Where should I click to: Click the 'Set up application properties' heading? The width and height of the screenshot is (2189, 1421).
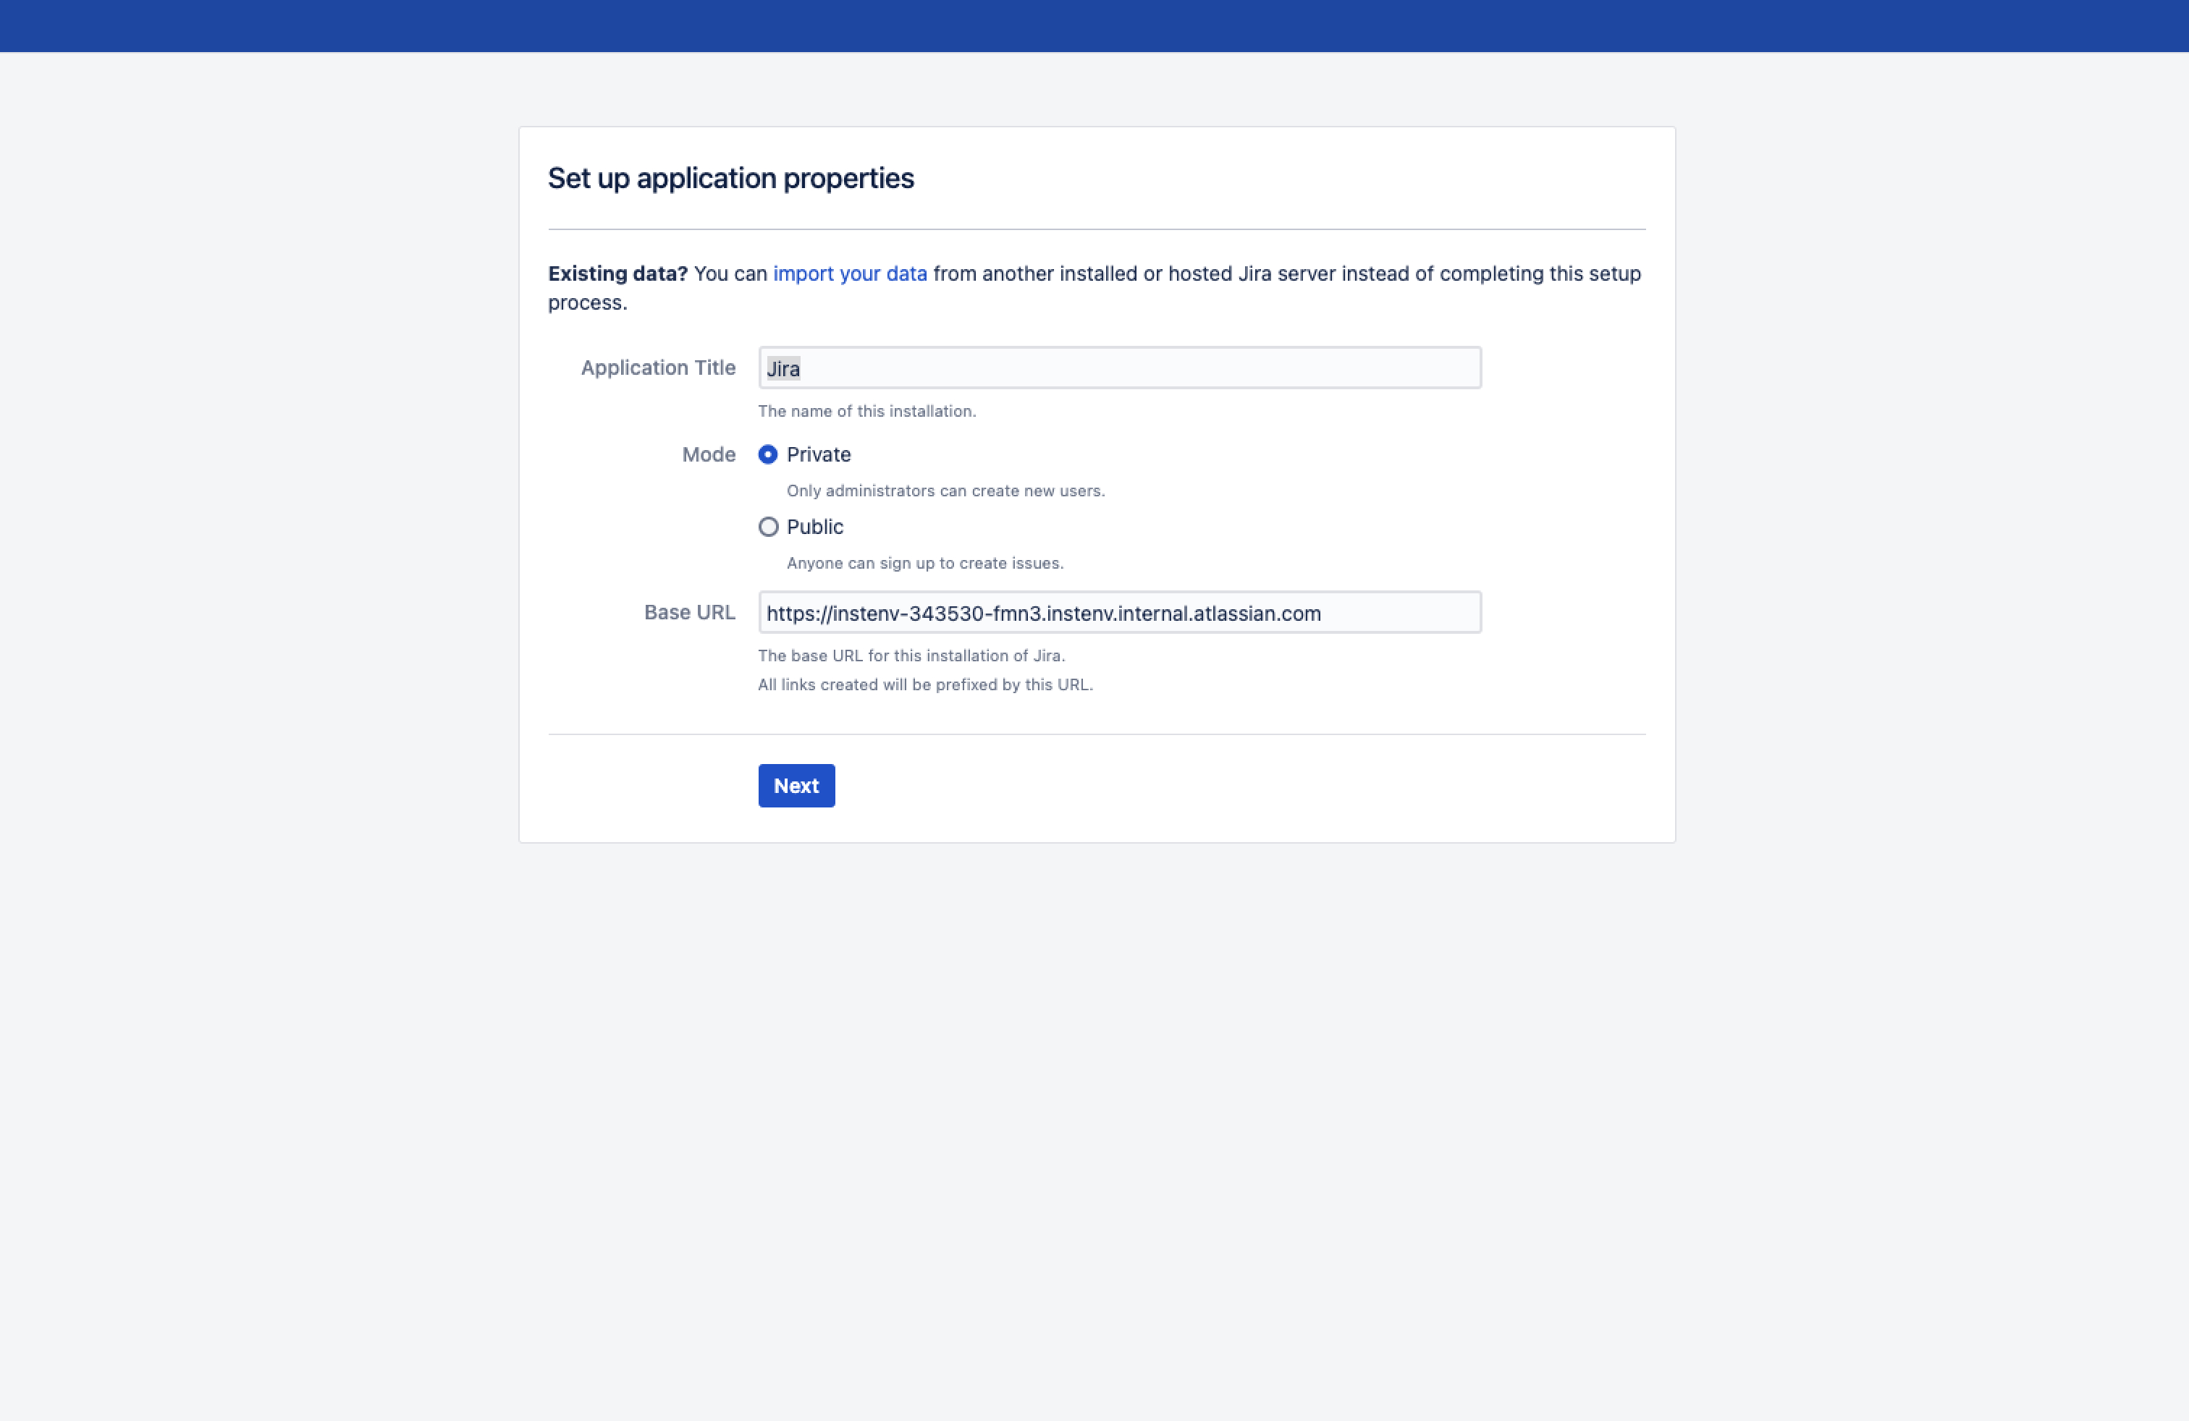point(730,178)
